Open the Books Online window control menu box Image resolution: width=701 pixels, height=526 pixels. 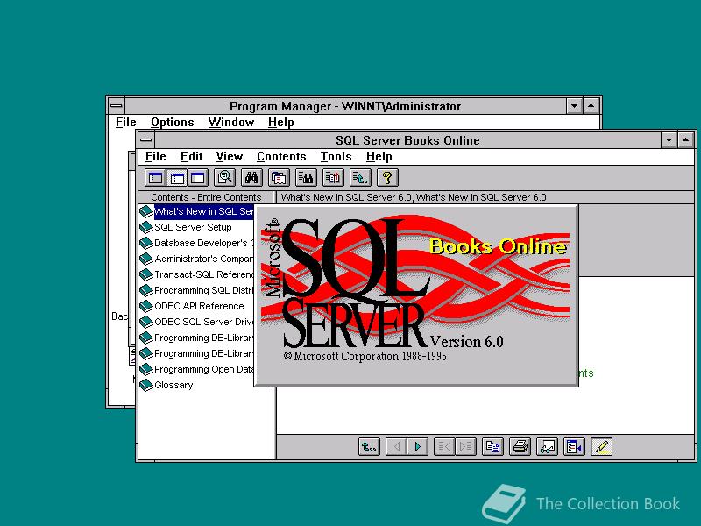pos(145,140)
